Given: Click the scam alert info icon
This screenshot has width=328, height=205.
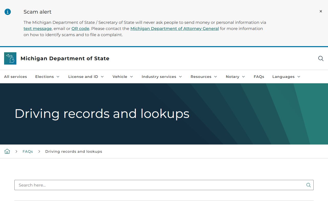Looking at the screenshot, I should (8, 12).
